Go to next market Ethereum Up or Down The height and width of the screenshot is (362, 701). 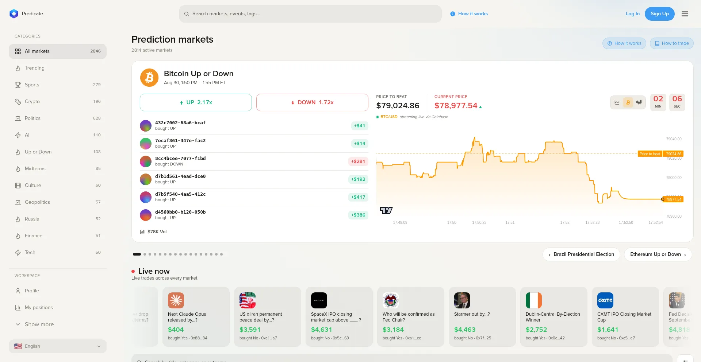[658, 254]
